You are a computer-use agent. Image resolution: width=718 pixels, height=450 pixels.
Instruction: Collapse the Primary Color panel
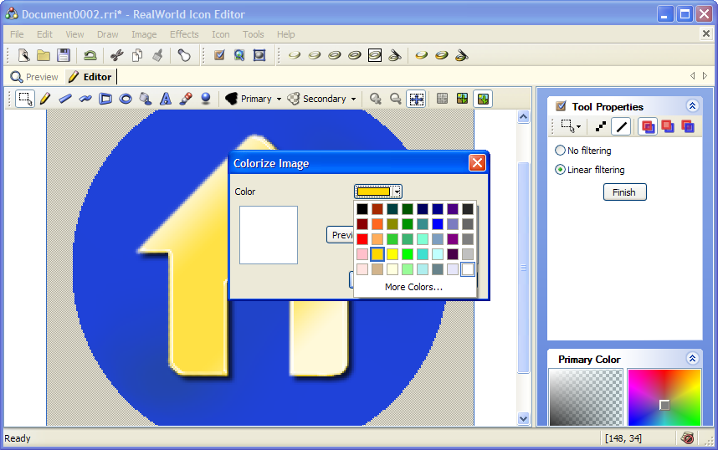(692, 359)
